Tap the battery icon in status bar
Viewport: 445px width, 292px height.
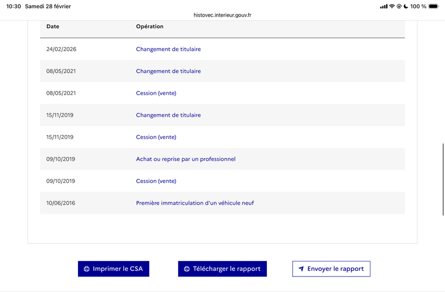tap(433, 6)
